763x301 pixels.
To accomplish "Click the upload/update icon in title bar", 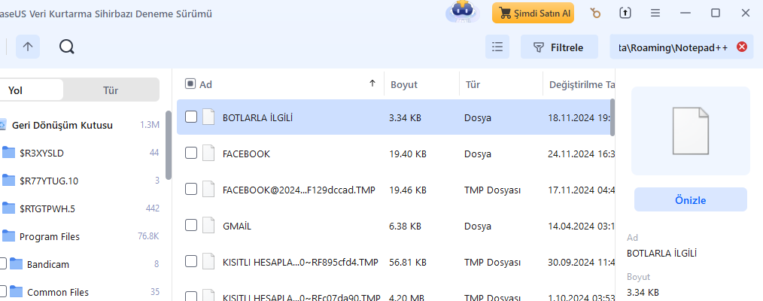I will coord(625,13).
